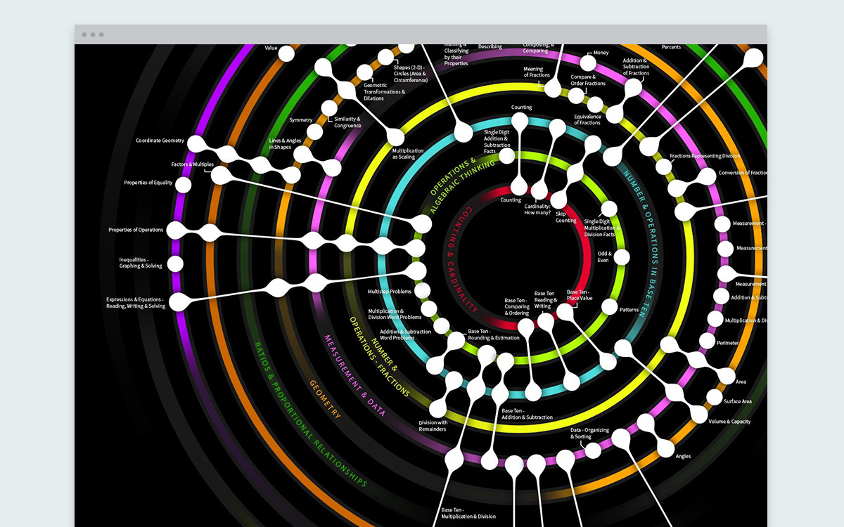This screenshot has width=844, height=527.
Task: Click the Properties of Operations label
Action: pos(136,230)
